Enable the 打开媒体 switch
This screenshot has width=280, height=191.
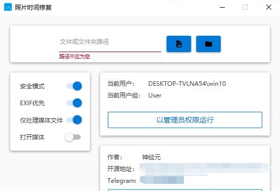point(73,137)
